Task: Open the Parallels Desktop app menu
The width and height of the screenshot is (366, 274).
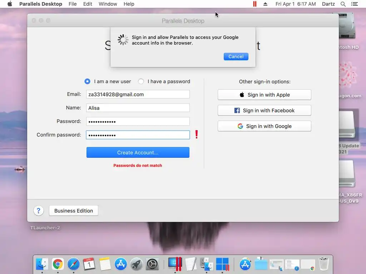Action: tap(41, 4)
